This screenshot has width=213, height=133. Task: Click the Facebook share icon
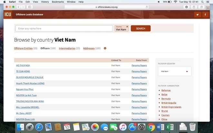pyautogui.click(x=205, y=15)
